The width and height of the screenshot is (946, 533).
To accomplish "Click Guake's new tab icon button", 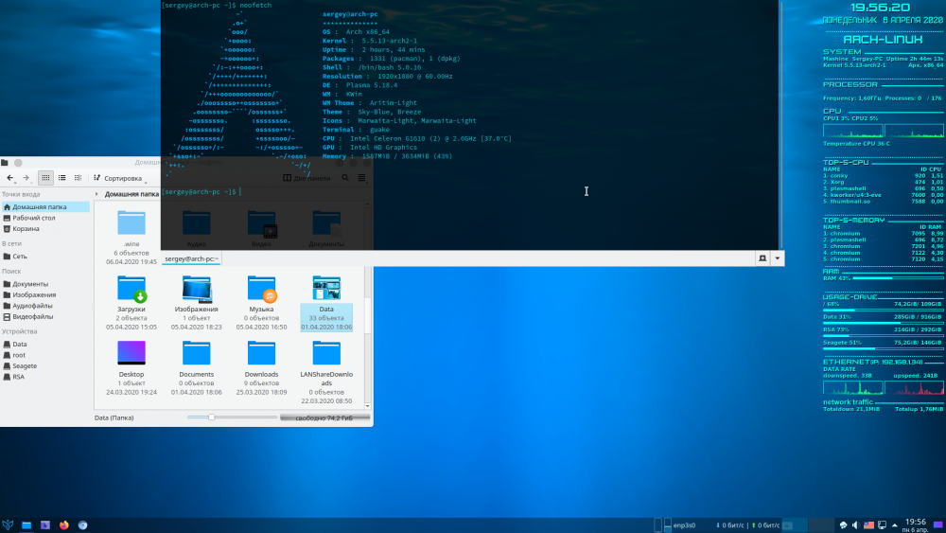I will pyautogui.click(x=762, y=258).
